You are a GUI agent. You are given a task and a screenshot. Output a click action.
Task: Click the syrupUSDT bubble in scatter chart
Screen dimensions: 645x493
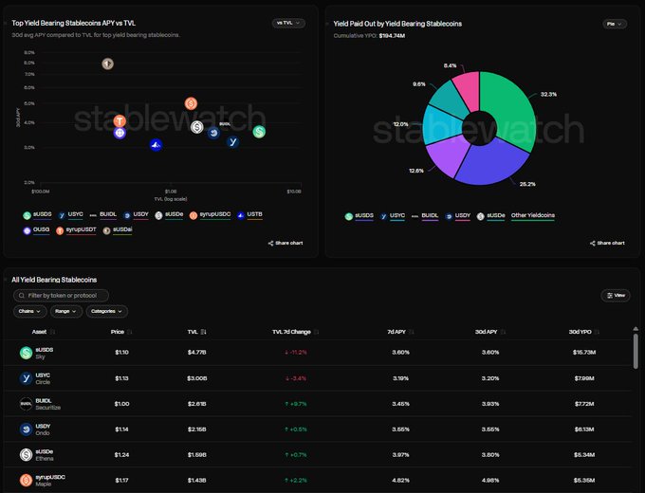[120, 121]
